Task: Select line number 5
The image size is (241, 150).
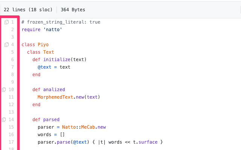Action: click(x=12, y=52)
